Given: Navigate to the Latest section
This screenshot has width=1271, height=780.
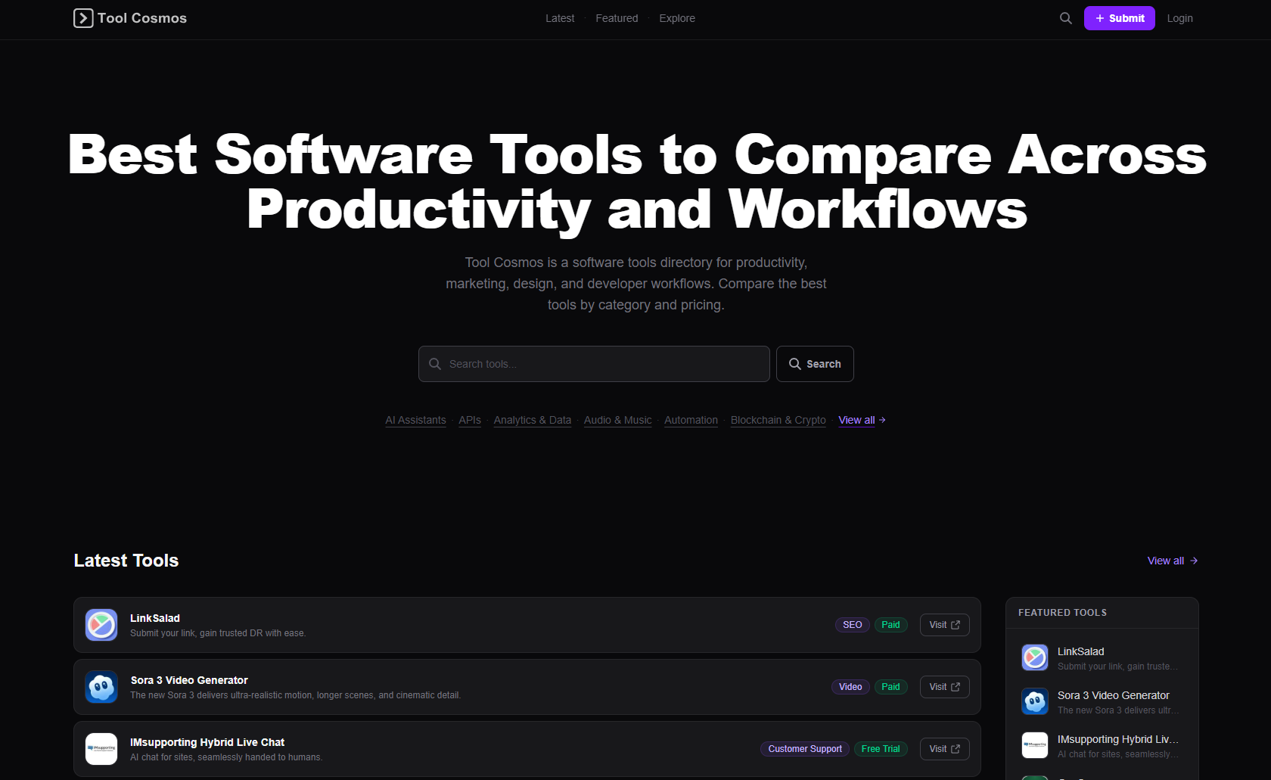Looking at the screenshot, I should point(560,17).
